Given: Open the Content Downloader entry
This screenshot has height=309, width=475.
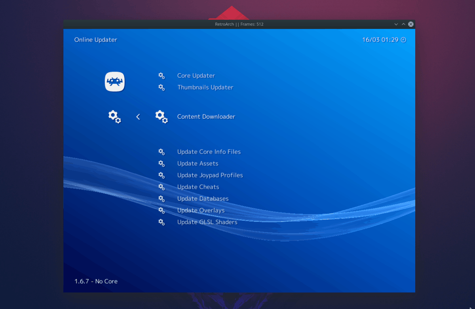Looking at the screenshot, I should pos(206,116).
